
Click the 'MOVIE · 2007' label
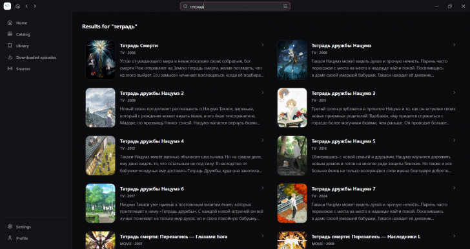click(x=130, y=244)
